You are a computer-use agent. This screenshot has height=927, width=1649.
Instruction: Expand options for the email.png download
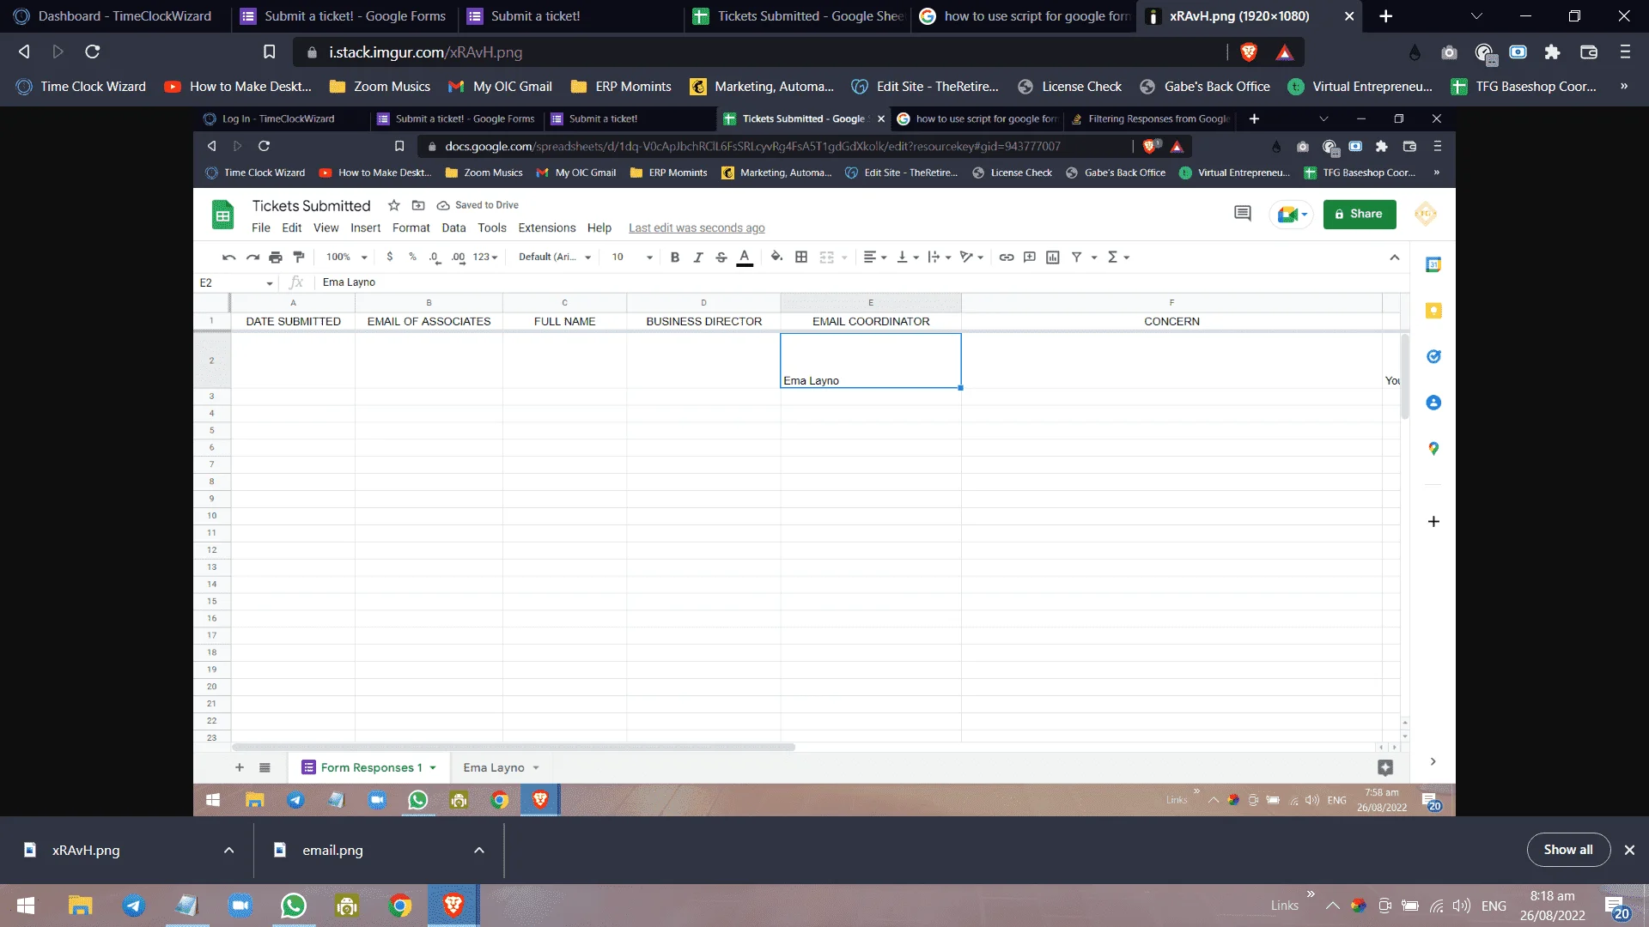click(479, 851)
